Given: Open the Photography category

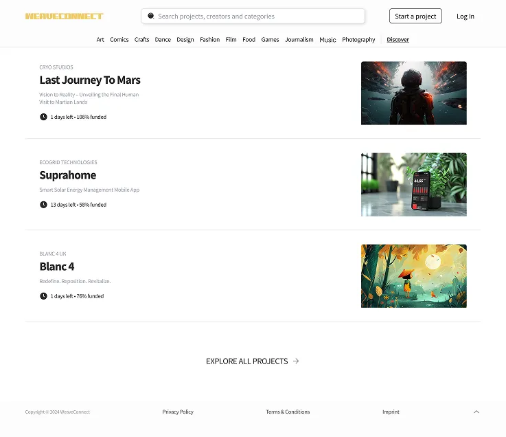Looking at the screenshot, I should (358, 40).
